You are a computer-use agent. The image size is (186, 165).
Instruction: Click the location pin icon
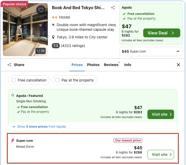(53, 37)
